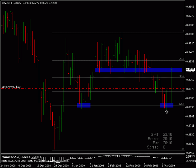Viewport: 196px width, 168px height.
Task: Click the 6 Mar 2009 date label
Action: tap(168, 165)
